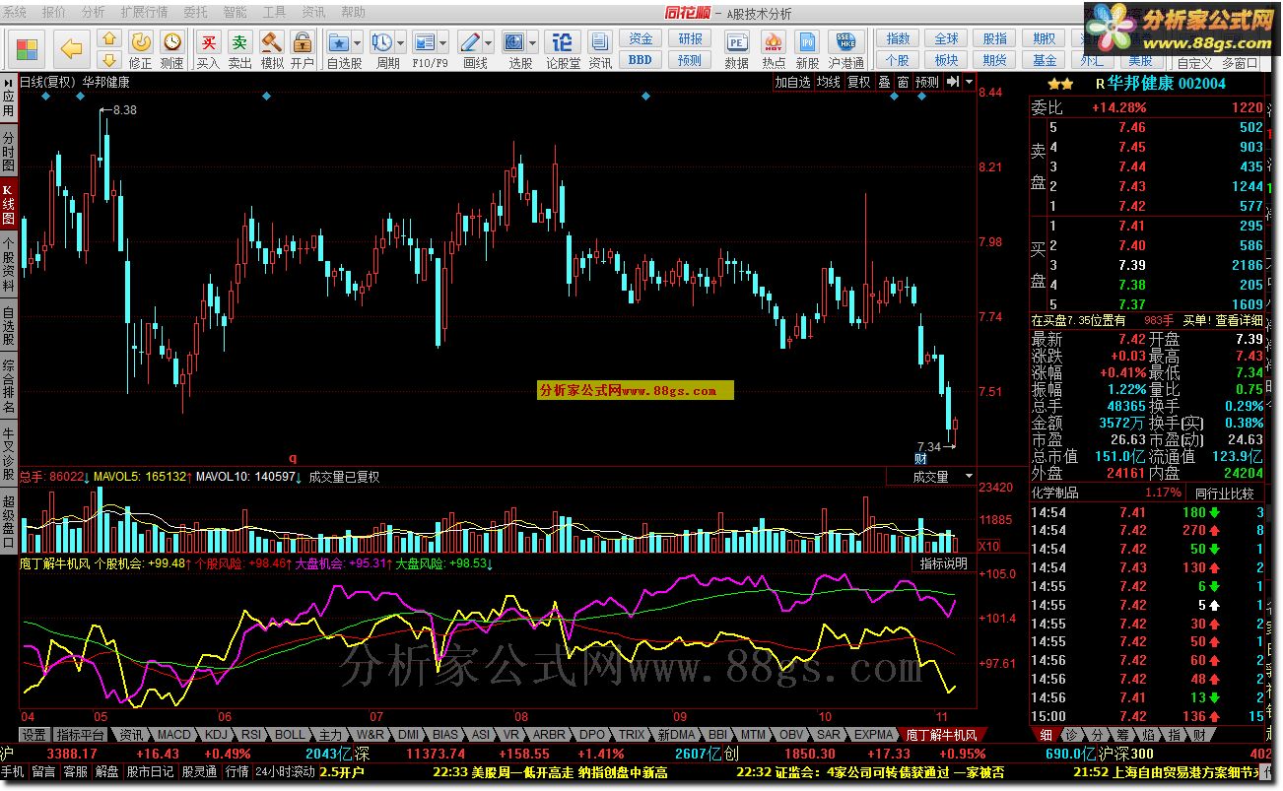
Task: Click the 资金 capital button
Action: coord(641,38)
